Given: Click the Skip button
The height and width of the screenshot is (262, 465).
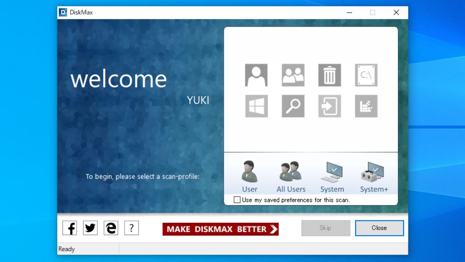Looking at the screenshot, I should click(326, 228).
